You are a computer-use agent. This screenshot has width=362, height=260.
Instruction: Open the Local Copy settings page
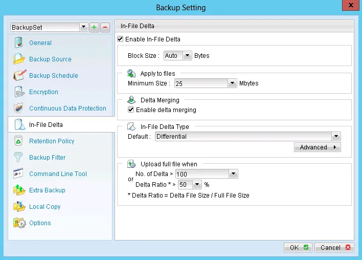(45, 207)
